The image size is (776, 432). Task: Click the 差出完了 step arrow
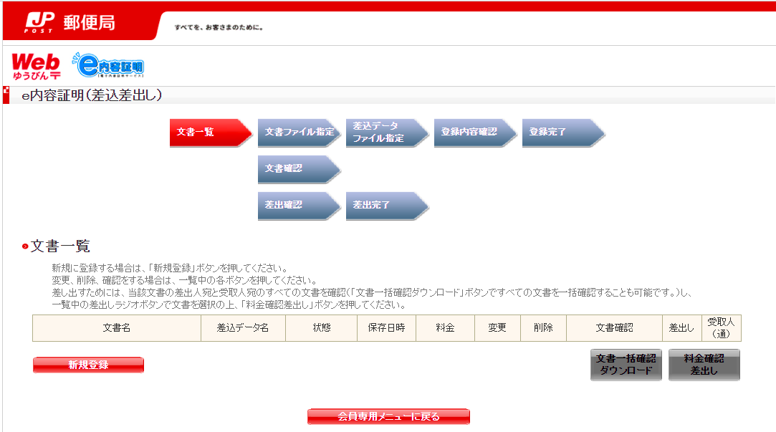[x=385, y=206]
